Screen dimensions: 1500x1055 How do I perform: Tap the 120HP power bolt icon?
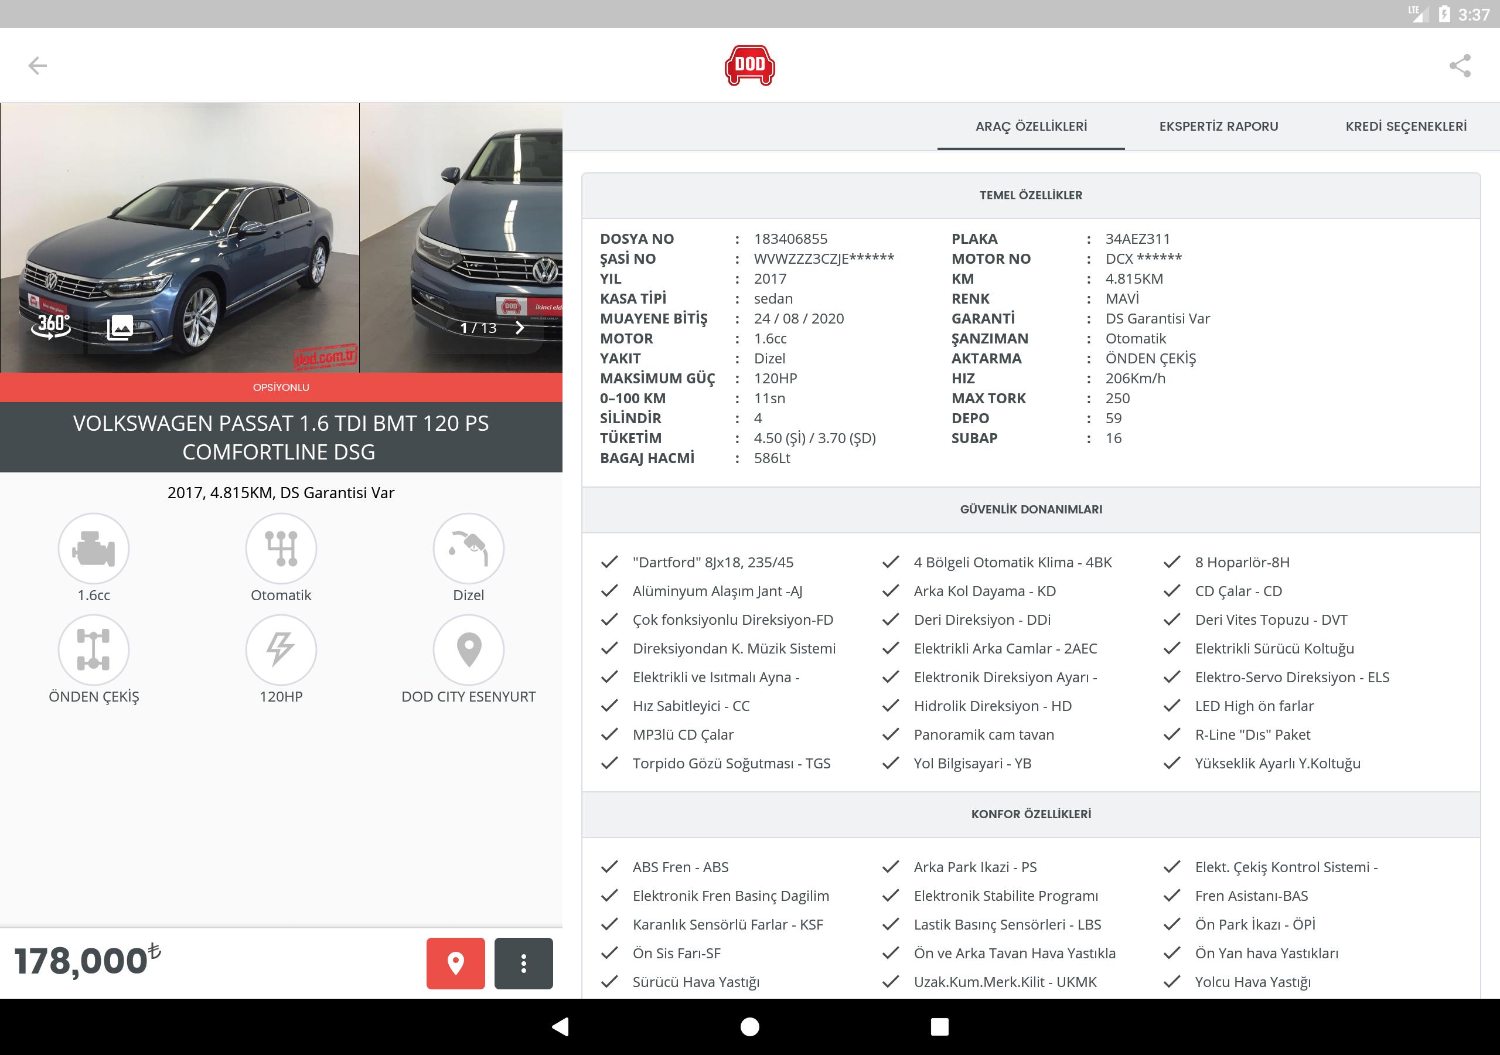tap(281, 650)
